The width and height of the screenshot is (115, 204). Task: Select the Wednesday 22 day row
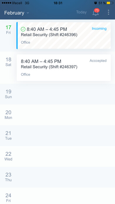click(x=58, y=157)
